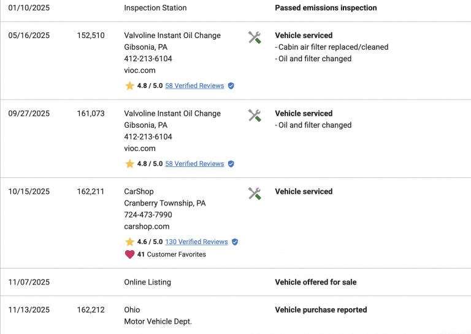The width and height of the screenshot is (471, 334).
Task: Click the verified badge next to 130 Verified Reviews
Action: coord(235,242)
